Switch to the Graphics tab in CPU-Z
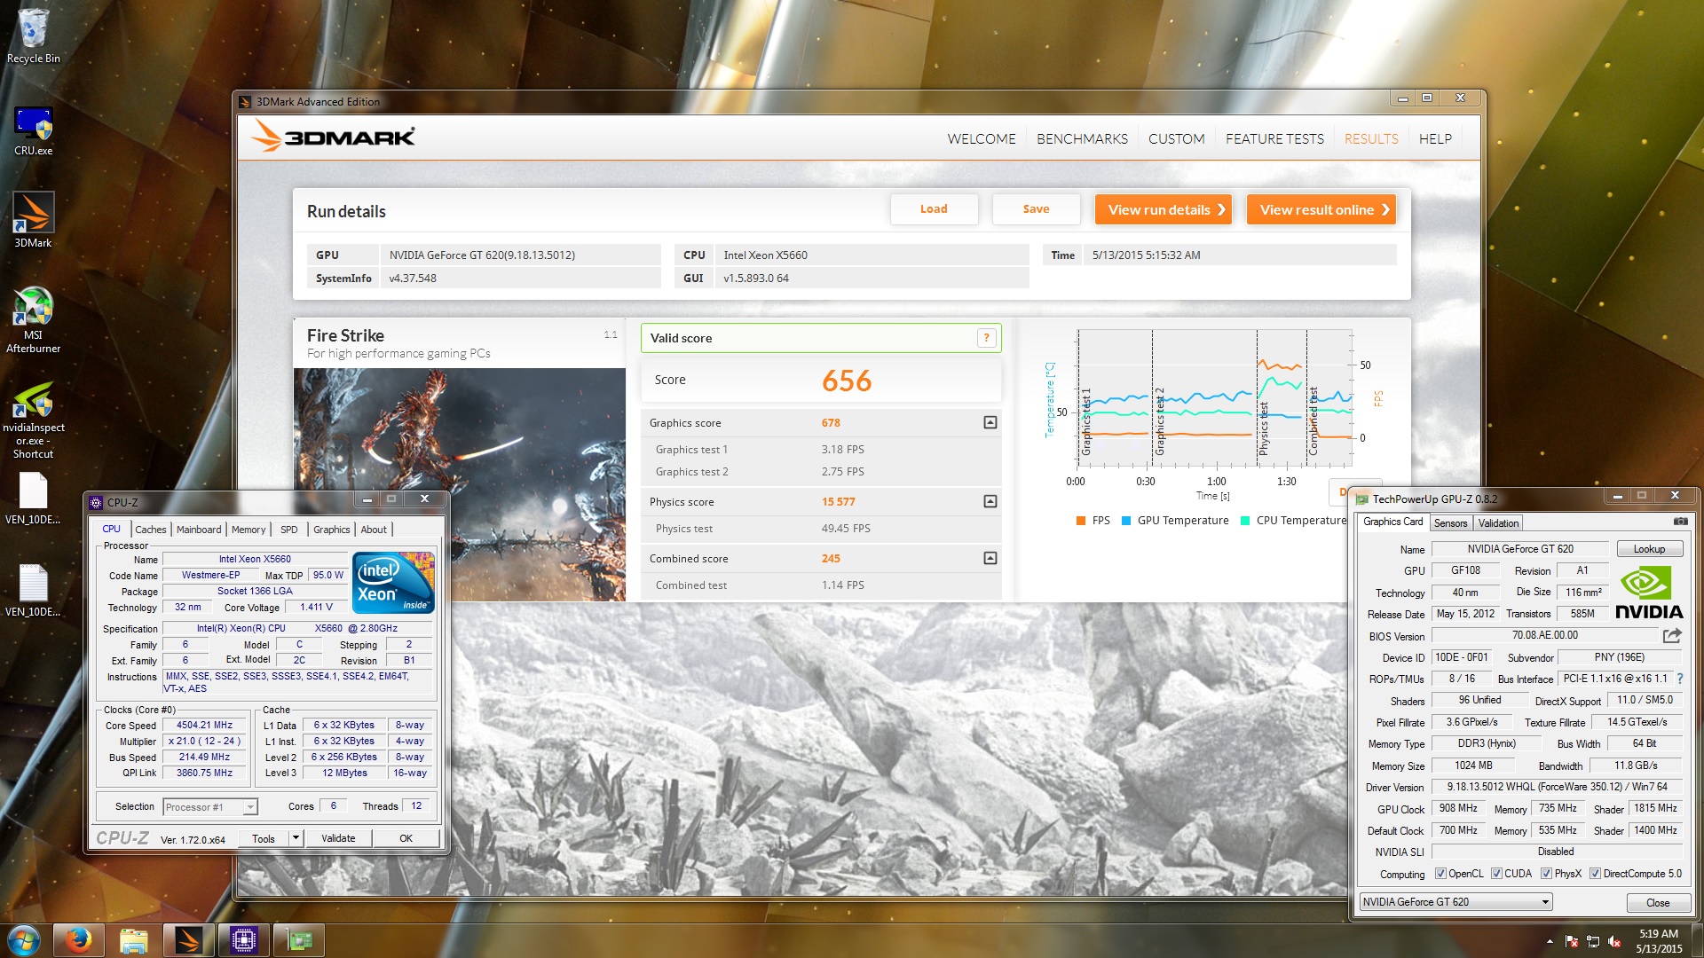The image size is (1704, 958). [x=332, y=530]
